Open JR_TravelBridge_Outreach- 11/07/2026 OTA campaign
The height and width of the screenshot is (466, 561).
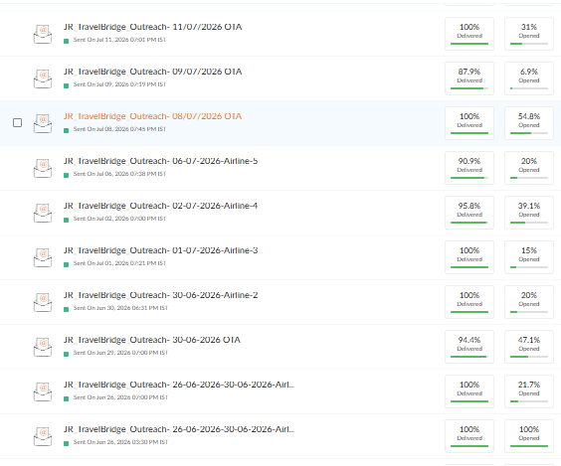153,27
